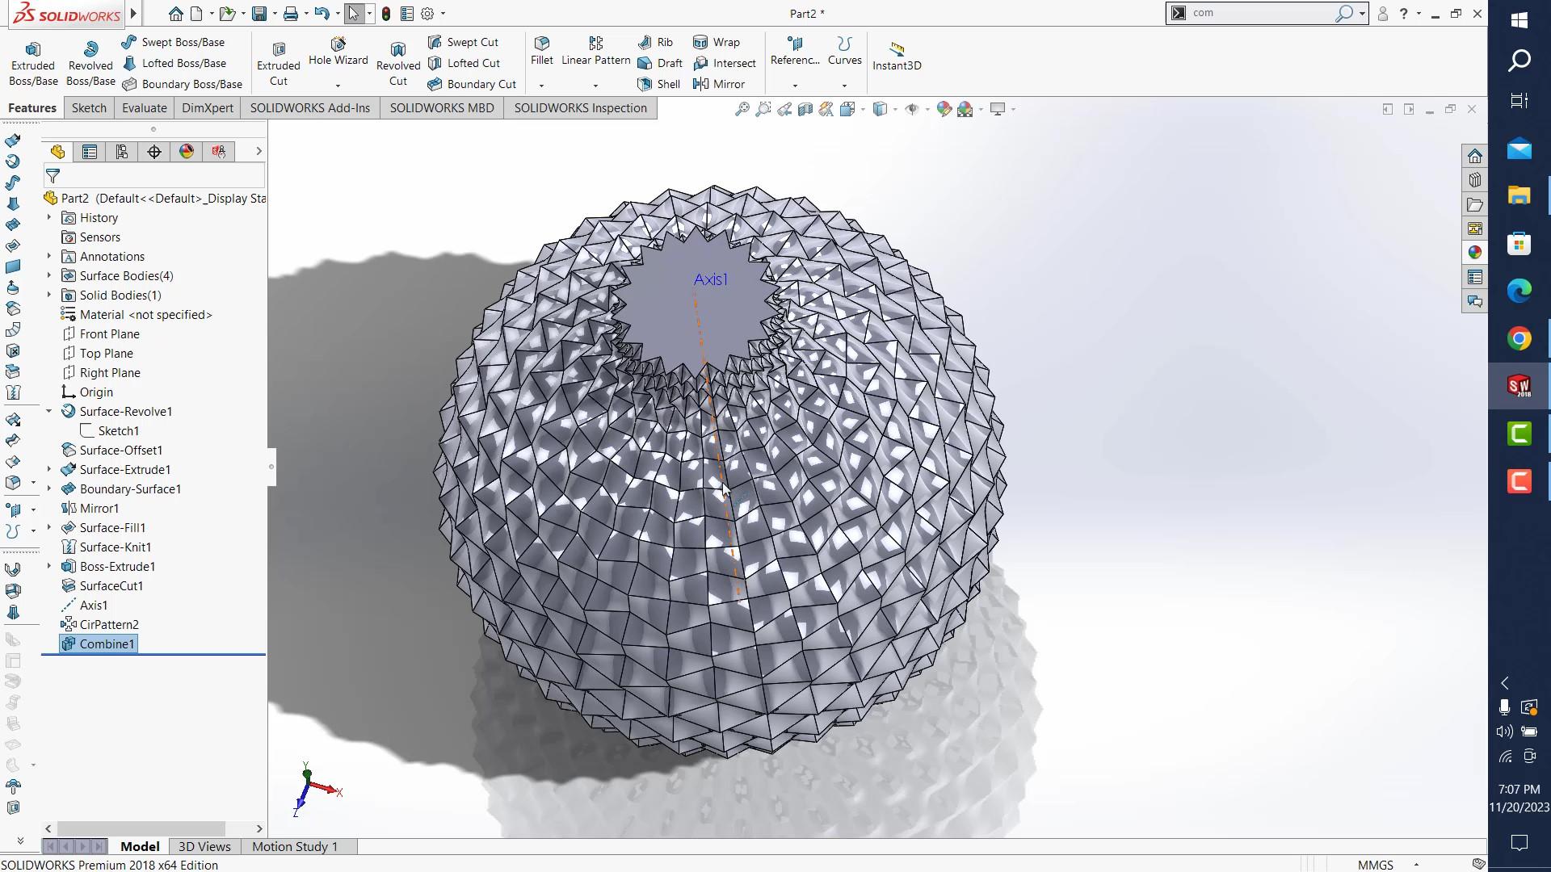Open the Curves dropdown arrow
Viewport: 1551px width, 872px height.
click(844, 86)
